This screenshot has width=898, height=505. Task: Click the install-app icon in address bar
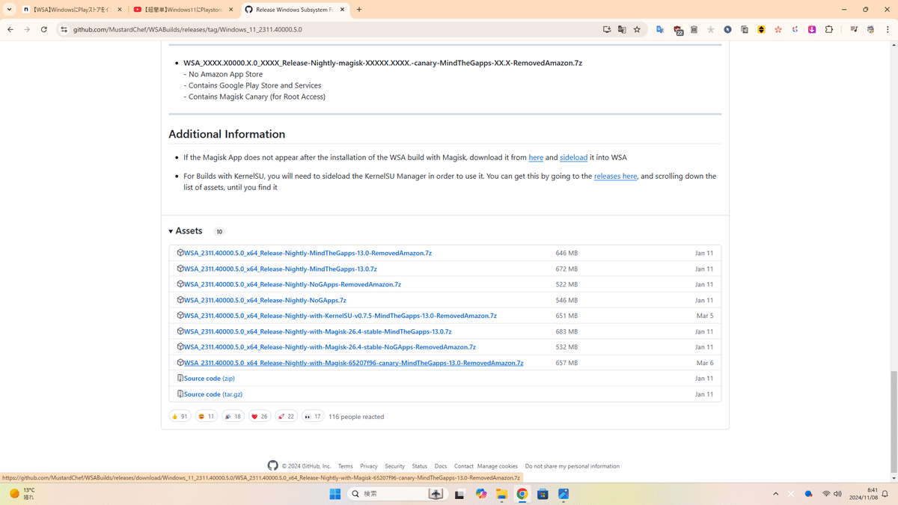607,29
